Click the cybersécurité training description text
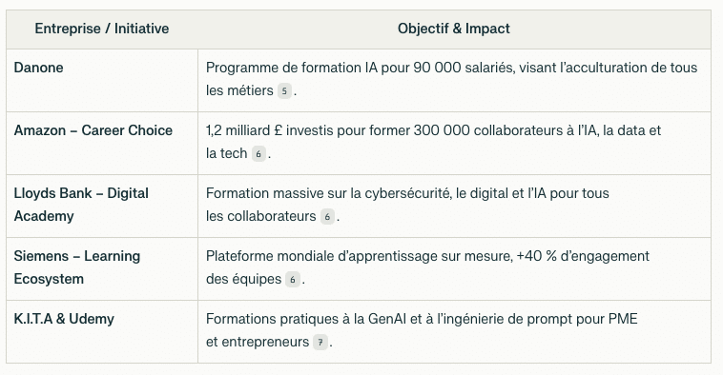Image resolution: width=723 pixels, height=375 pixels. pyautogui.click(x=407, y=205)
